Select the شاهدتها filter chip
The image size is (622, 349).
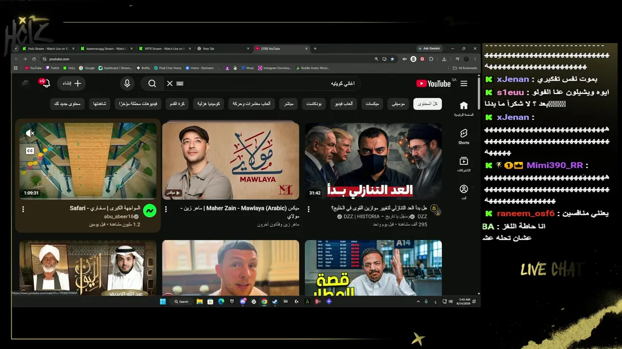101,104
